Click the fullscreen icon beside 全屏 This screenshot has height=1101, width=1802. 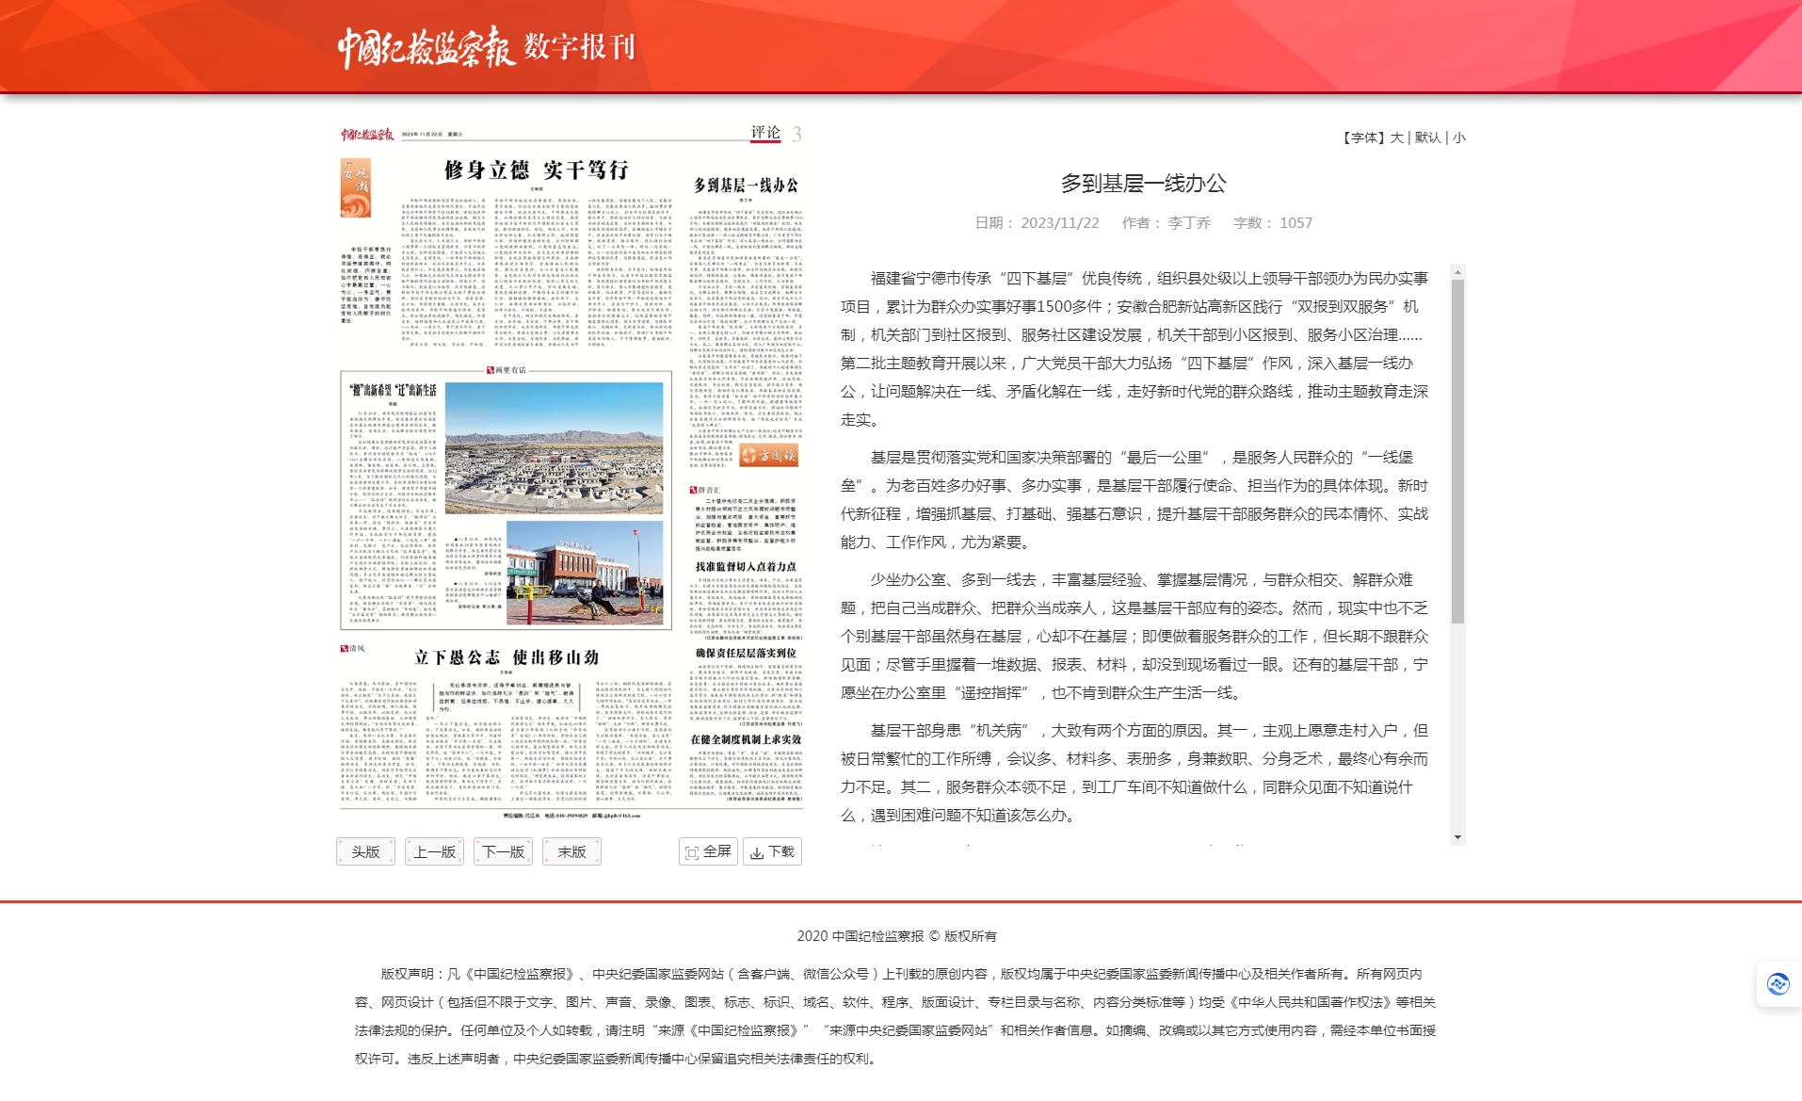[692, 852]
